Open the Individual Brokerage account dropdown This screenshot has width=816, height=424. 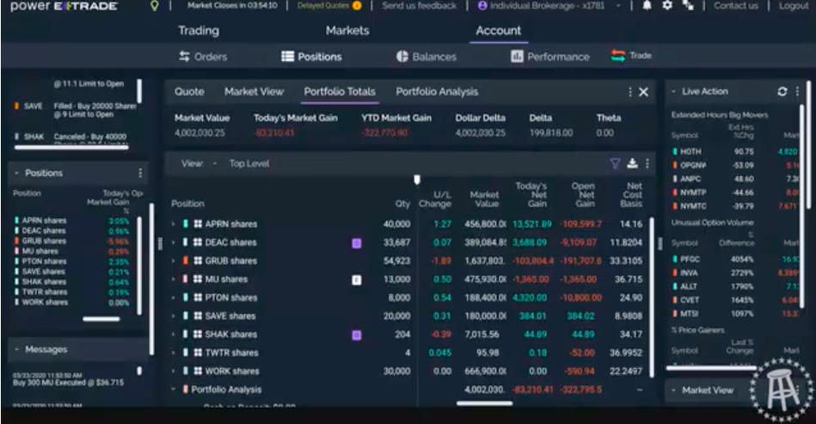549,6
